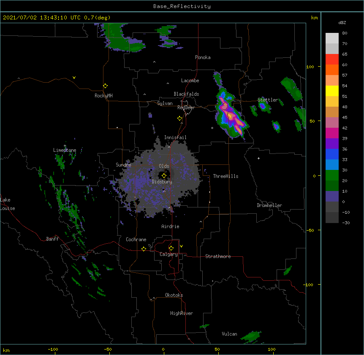Select the orange 57-60 dBZ legend swatch
The height and width of the screenshot is (355, 364).
[332, 70]
